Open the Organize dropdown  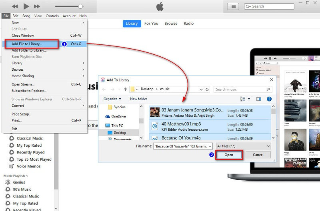112,99
